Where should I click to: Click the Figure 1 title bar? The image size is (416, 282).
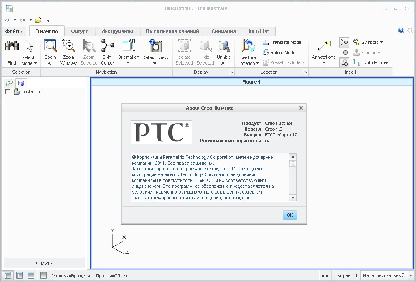coord(251,82)
